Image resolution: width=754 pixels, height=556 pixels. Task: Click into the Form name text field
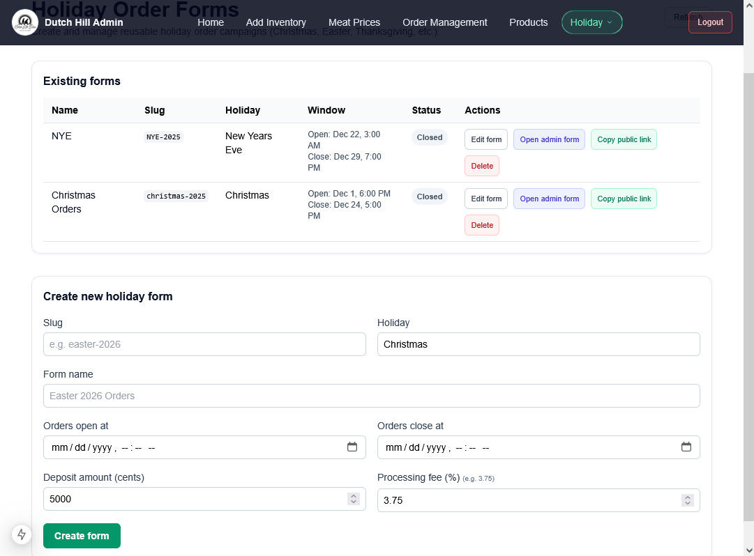(371, 396)
